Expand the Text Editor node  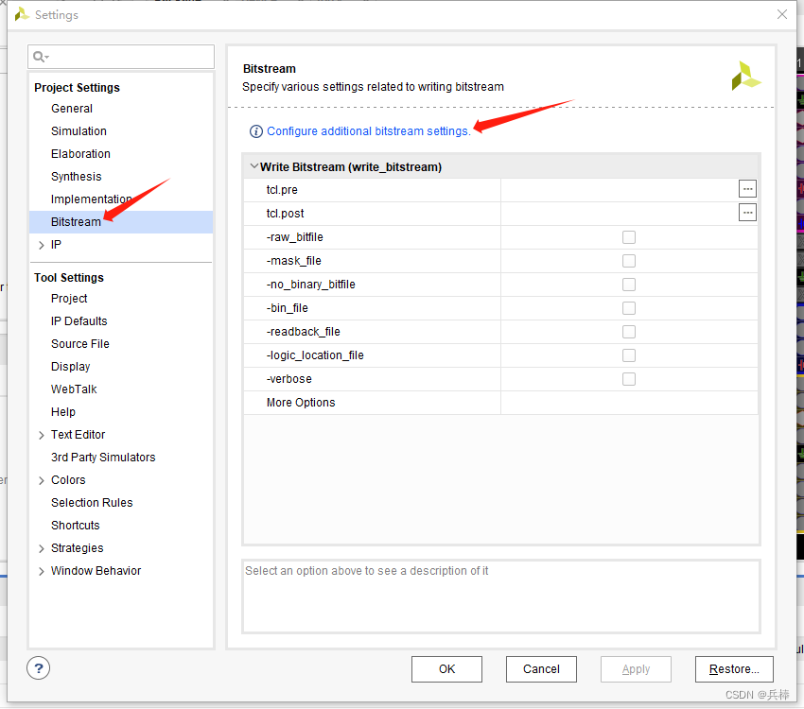[x=42, y=435]
